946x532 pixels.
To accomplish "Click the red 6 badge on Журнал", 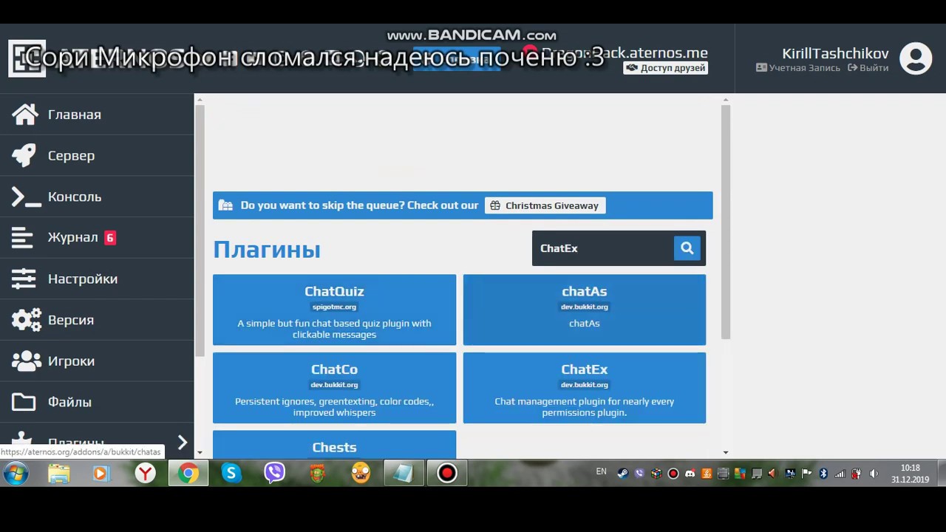I will pyautogui.click(x=110, y=238).
